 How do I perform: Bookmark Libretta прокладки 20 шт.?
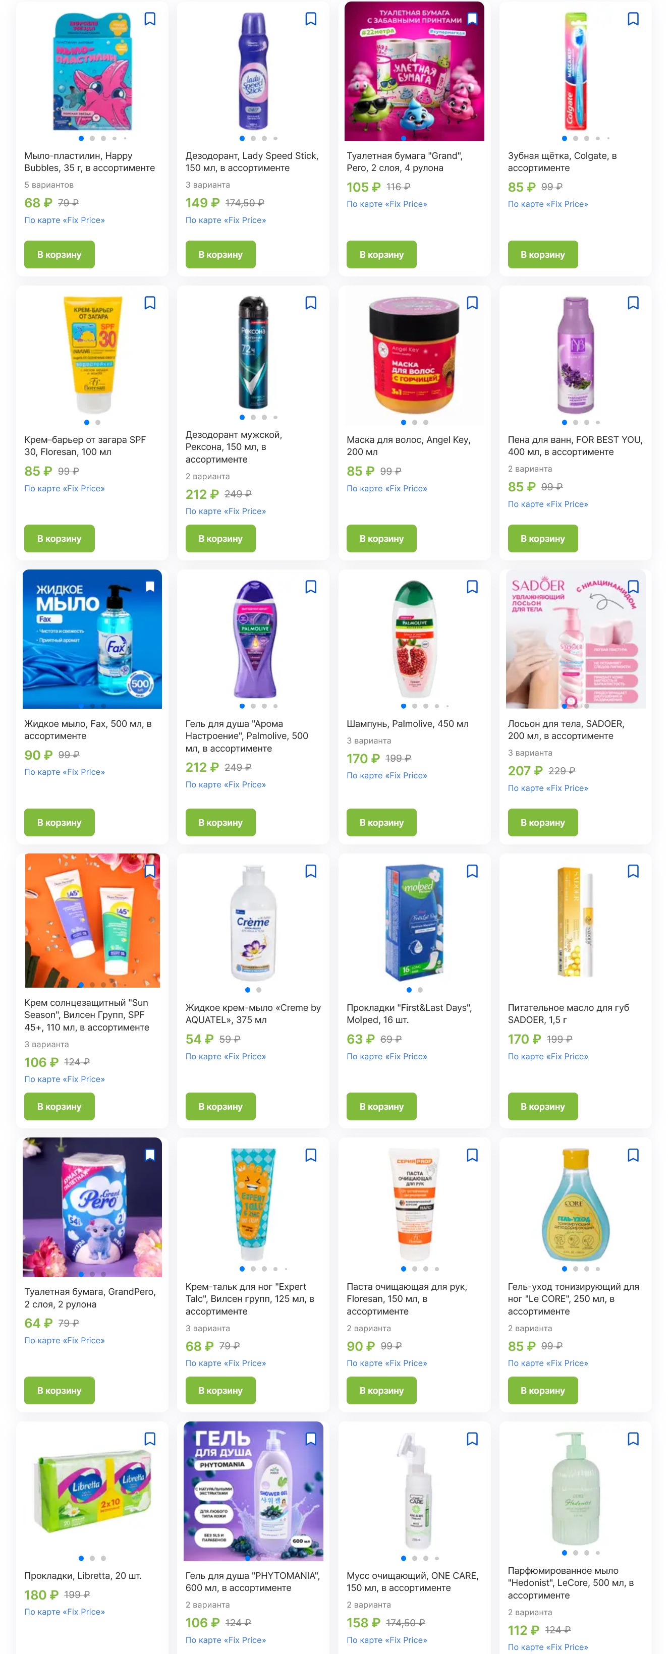[x=150, y=1439]
